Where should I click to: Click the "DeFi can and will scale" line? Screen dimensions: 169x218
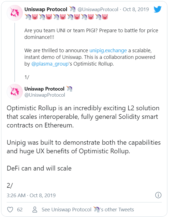[39, 168]
